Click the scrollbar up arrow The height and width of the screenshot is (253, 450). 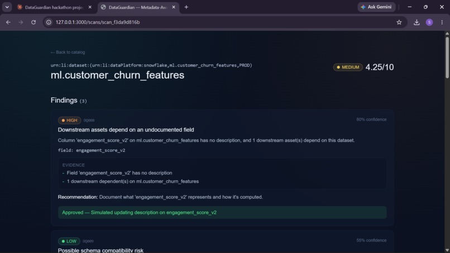(x=447, y=34)
